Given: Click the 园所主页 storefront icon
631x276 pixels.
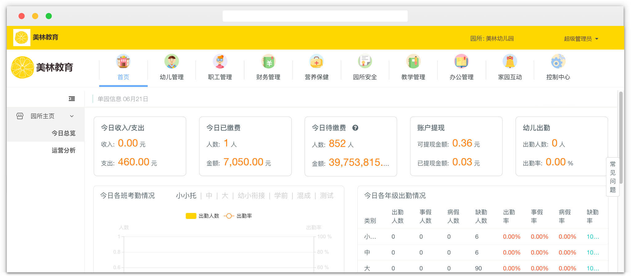Looking at the screenshot, I should [x=20, y=116].
